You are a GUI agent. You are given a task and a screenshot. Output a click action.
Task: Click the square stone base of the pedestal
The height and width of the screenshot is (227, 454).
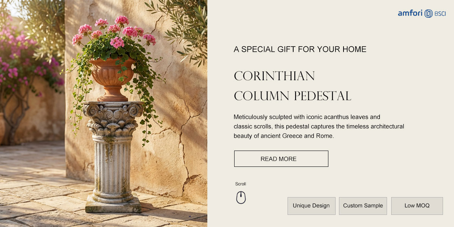click(x=113, y=204)
